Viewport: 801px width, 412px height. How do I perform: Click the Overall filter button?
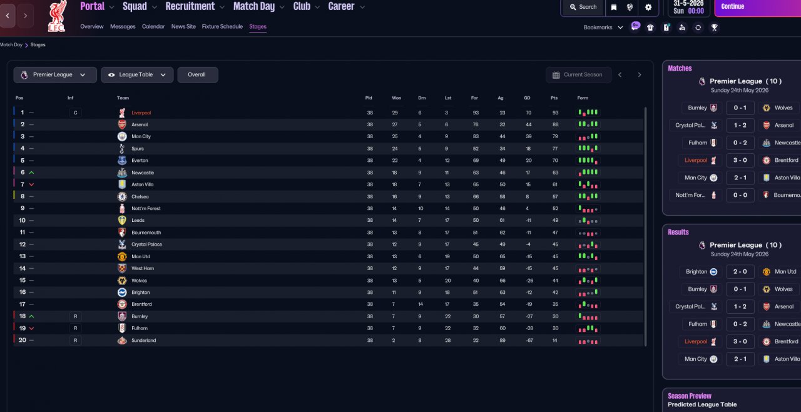pos(198,75)
